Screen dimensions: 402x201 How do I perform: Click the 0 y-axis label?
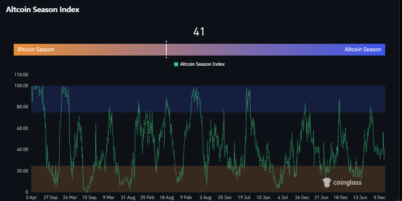(27, 192)
